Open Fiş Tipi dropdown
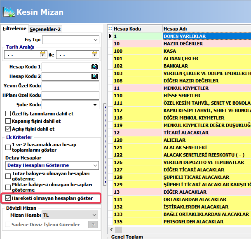The width and height of the screenshot is (251, 239). 96,40
